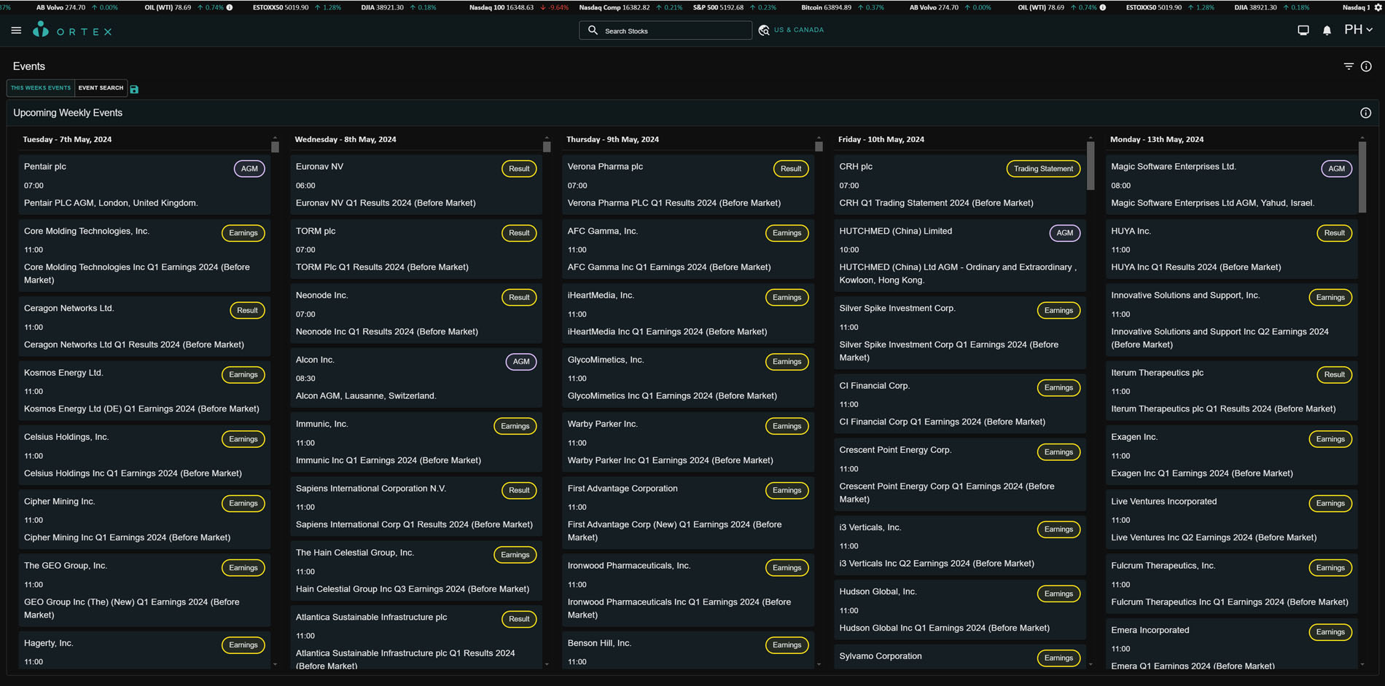The height and width of the screenshot is (686, 1385).
Task: Open the hamburger navigation menu
Action: [x=16, y=31]
